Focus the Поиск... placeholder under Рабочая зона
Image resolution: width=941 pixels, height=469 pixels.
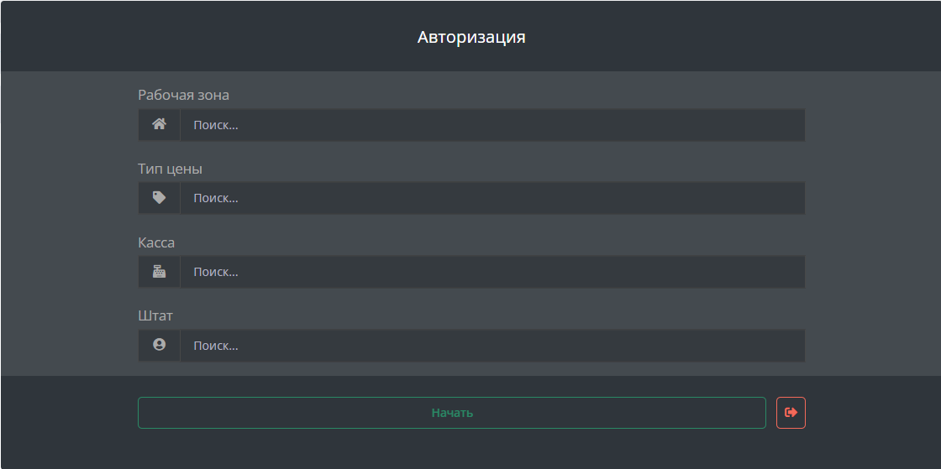coord(215,125)
